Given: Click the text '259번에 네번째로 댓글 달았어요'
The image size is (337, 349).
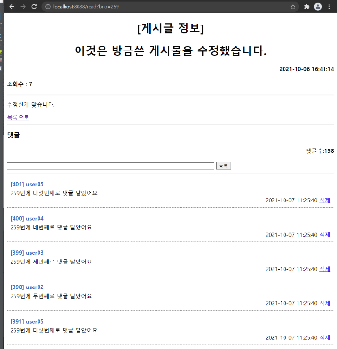Looking at the screenshot, I should (51, 227).
